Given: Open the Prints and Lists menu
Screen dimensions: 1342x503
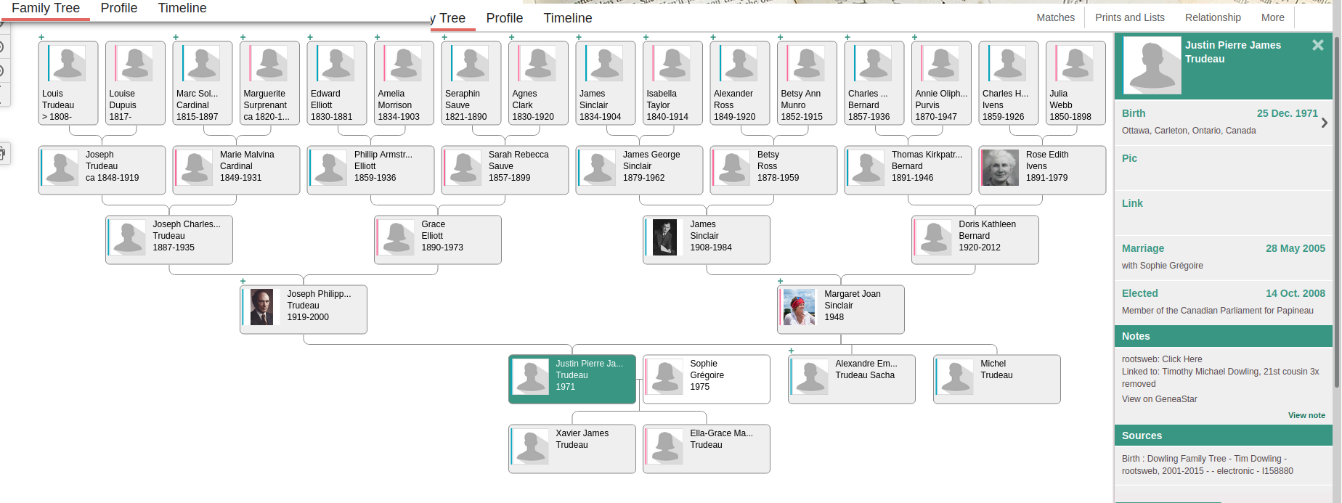Looking at the screenshot, I should point(1130,17).
